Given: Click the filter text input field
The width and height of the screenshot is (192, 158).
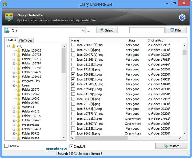Looking at the screenshot, I should tap(147, 30).
